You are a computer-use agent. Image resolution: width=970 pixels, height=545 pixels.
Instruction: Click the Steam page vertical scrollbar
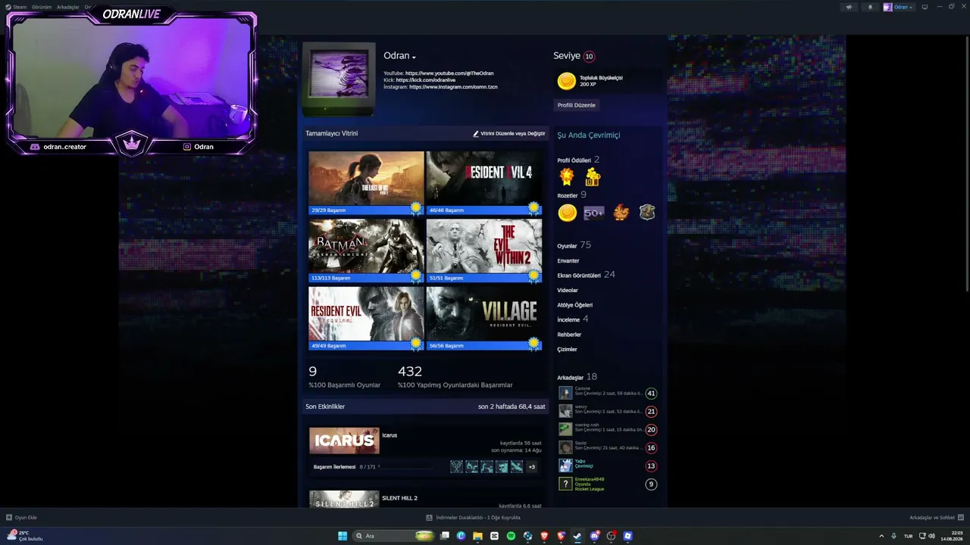tap(967, 163)
